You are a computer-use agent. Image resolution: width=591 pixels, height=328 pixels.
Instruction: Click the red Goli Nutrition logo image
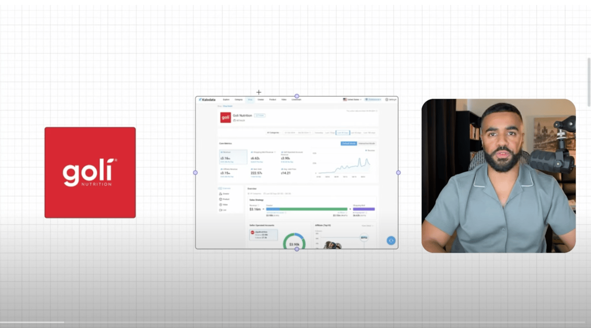[x=90, y=172]
